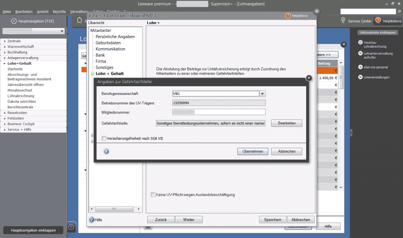Click Bearbeiten next to Gefahrtarifstelle
403x238 pixels.
coord(286,123)
